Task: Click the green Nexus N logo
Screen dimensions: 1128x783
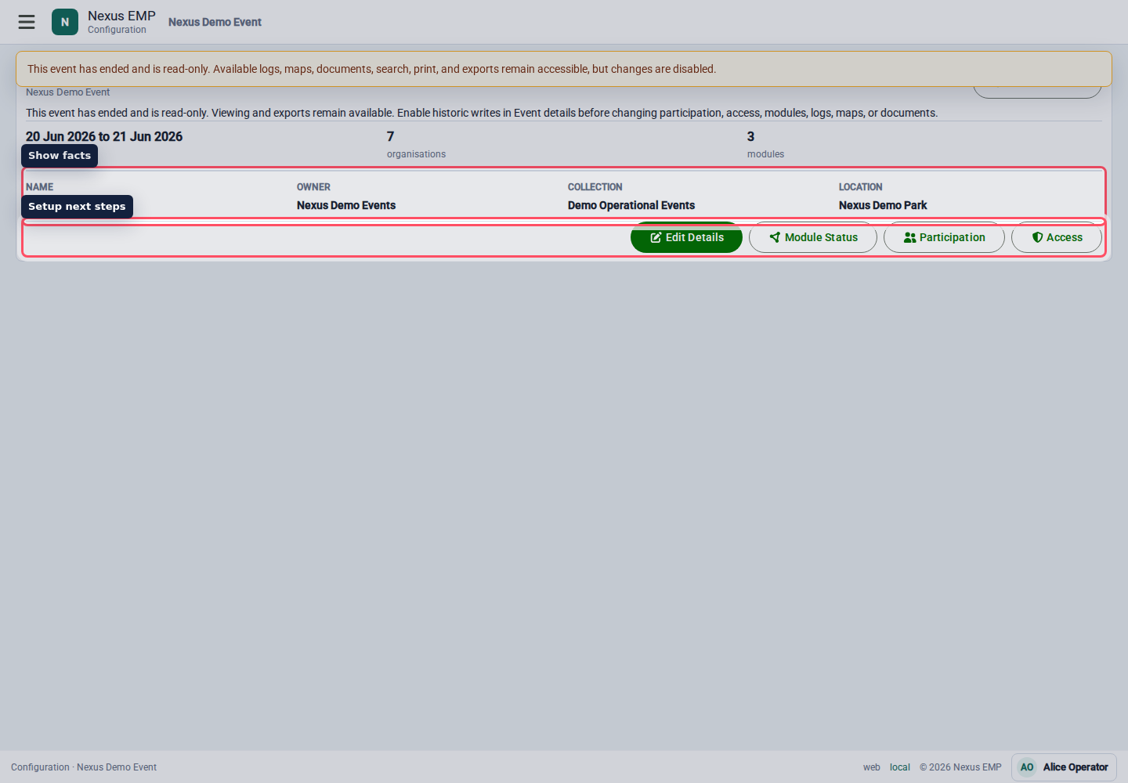Action: pyautogui.click(x=65, y=22)
